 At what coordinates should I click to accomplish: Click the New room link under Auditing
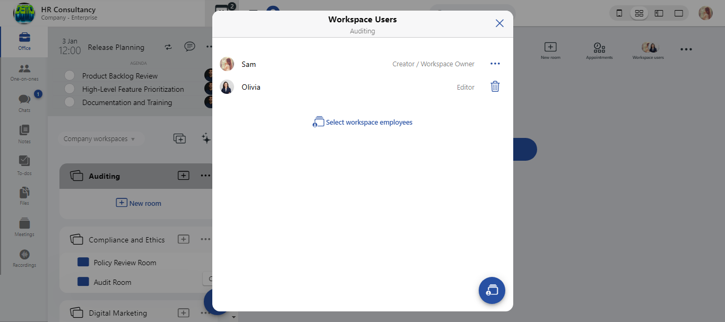pyautogui.click(x=139, y=203)
